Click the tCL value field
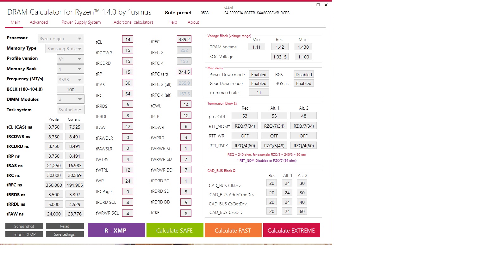Viewport: 486px width, 273px height. (128, 39)
